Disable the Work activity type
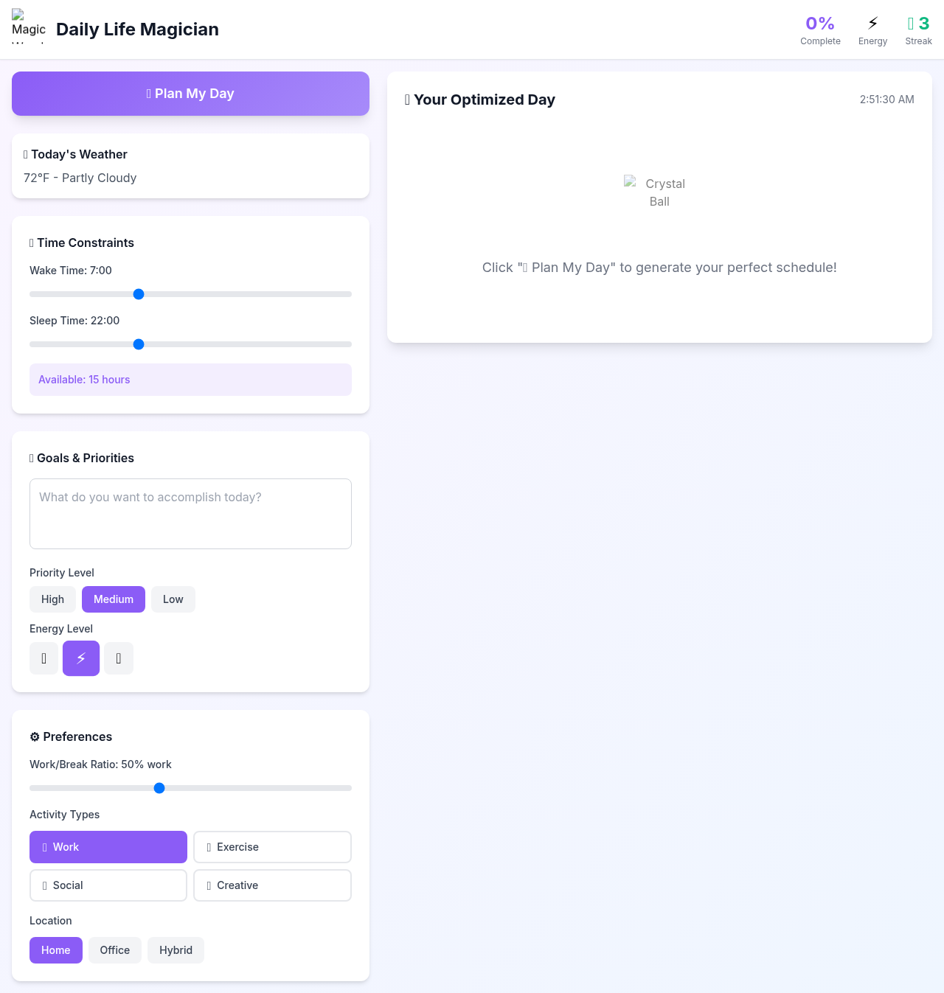The height and width of the screenshot is (993, 944). pos(108,847)
